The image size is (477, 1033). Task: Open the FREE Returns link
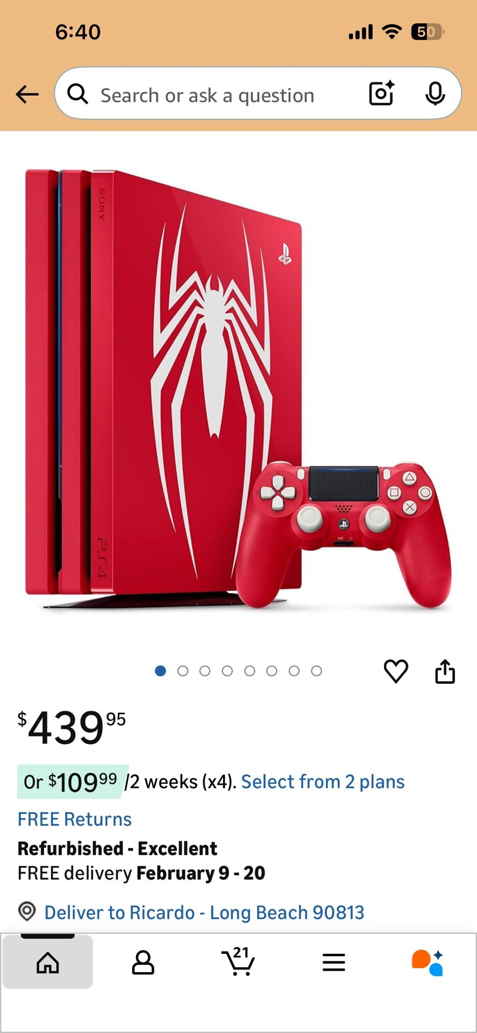[75, 819]
